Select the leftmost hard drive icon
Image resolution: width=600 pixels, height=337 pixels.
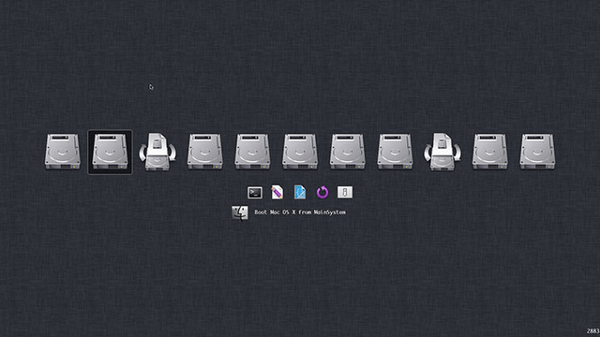(63, 152)
